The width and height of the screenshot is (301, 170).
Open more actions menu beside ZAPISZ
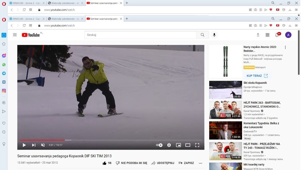pos(200,163)
